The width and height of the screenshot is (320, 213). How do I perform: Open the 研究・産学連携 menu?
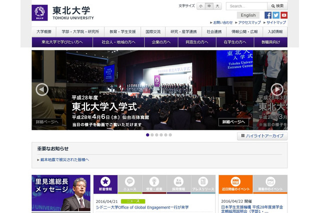click(x=183, y=31)
